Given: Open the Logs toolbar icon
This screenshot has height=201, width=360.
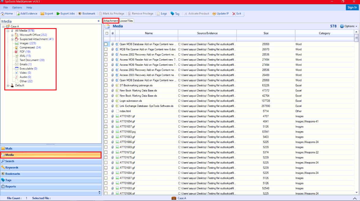Looking at the screenshot, I should pyautogui.click(x=158, y=14).
